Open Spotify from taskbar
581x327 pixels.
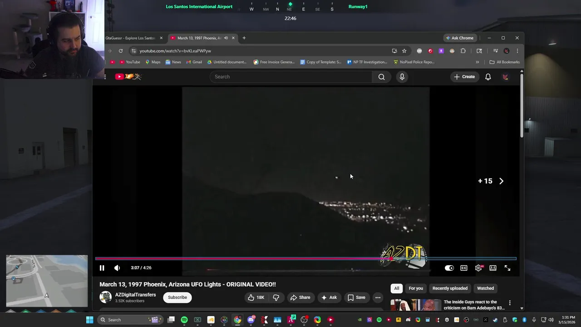(184, 320)
